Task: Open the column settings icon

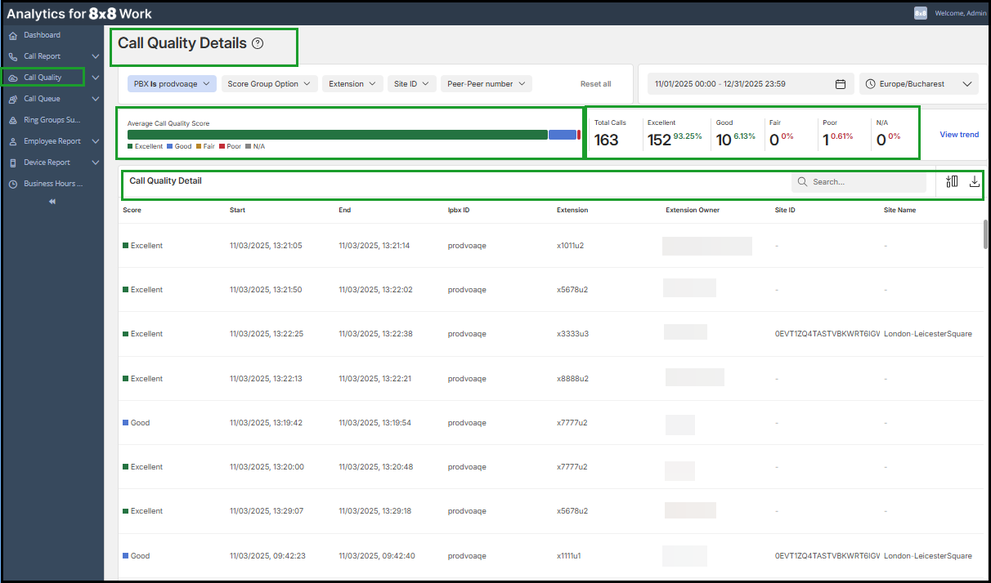Action: [951, 182]
